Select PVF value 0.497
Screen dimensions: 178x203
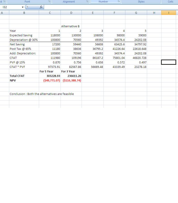point(136,62)
